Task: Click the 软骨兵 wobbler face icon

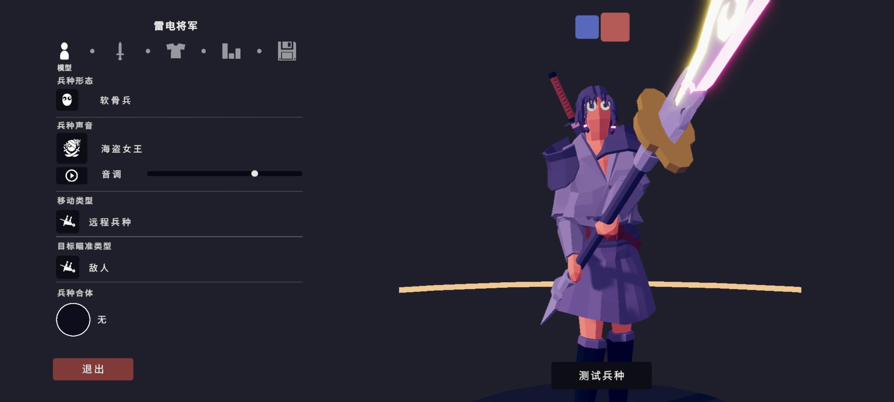Action: (x=67, y=100)
